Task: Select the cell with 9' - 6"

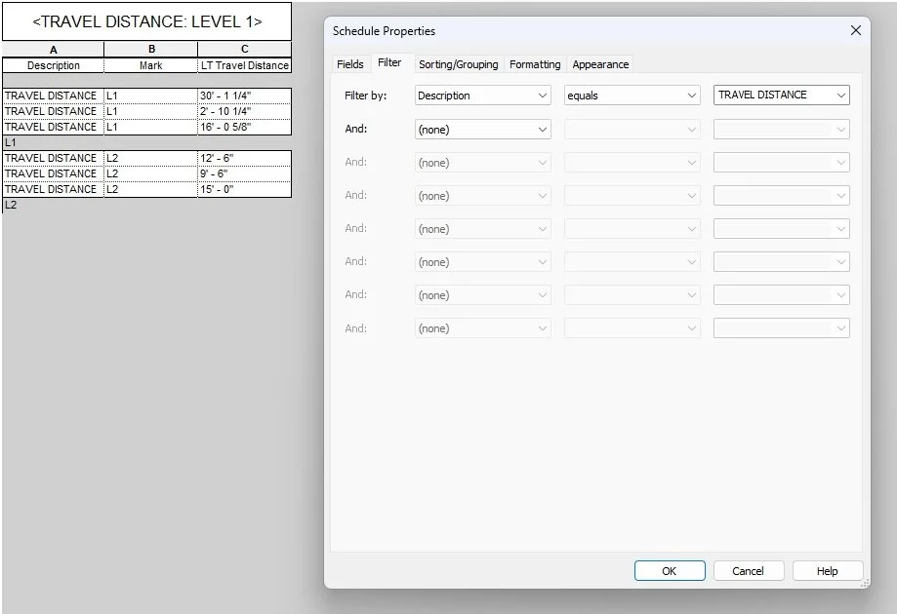Action: pyautogui.click(x=245, y=173)
